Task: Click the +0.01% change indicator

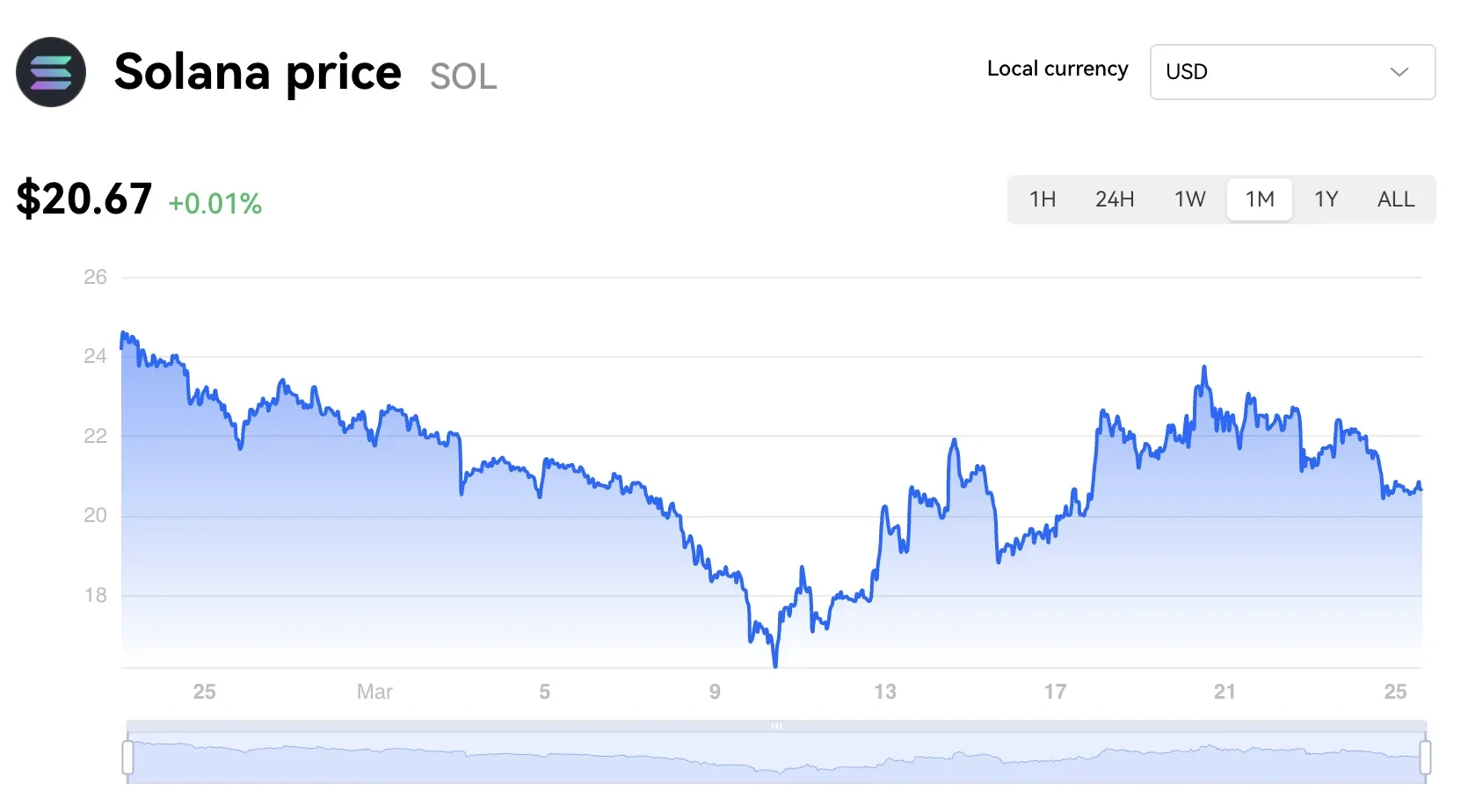Action: [x=215, y=204]
